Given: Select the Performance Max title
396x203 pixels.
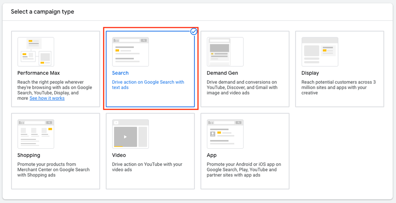Looking at the screenshot, I should click(x=39, y=73).
